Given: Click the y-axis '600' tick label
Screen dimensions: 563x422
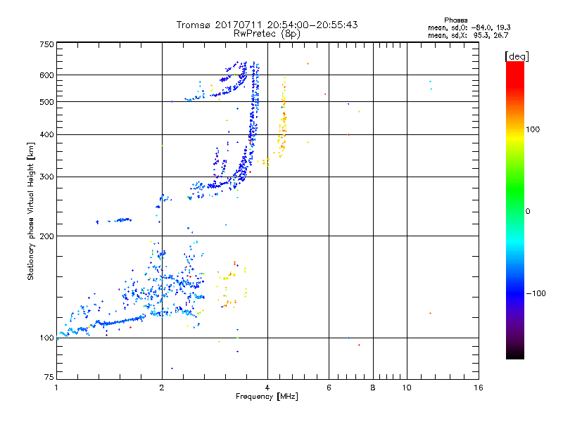Looking at the screenshot, I should point(46,75).
